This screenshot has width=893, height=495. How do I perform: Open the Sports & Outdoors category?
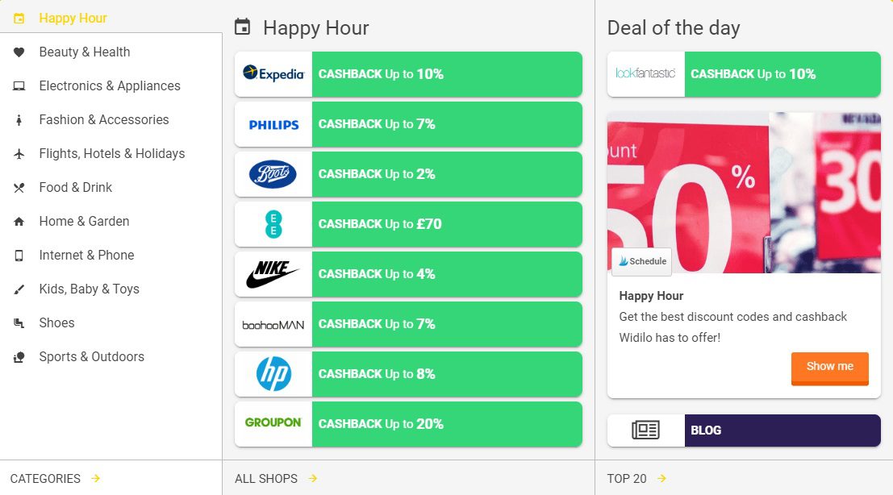coord(91,356)
